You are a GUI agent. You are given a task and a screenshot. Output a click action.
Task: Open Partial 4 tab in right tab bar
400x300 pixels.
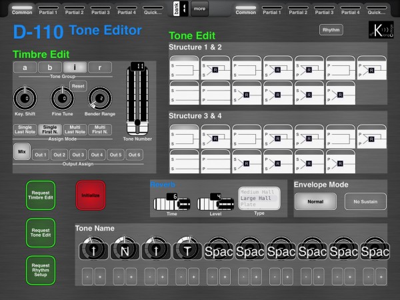[350, 10]
